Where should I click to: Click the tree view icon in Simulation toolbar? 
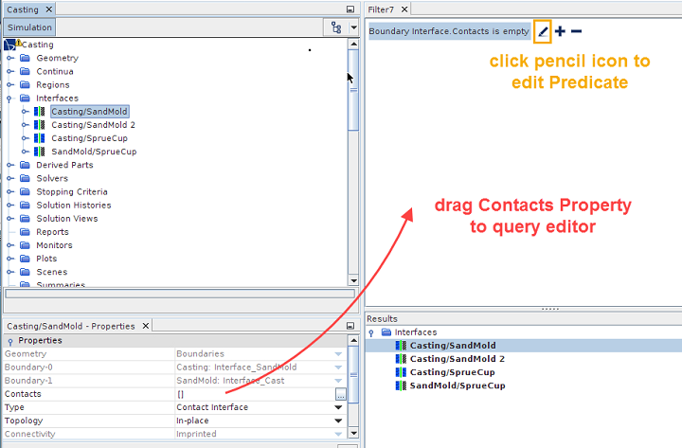point(336,27)
